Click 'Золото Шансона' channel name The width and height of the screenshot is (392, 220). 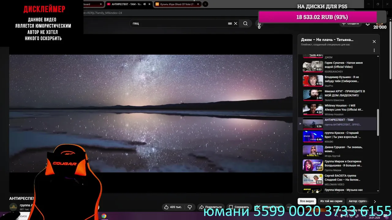(334, 100)
